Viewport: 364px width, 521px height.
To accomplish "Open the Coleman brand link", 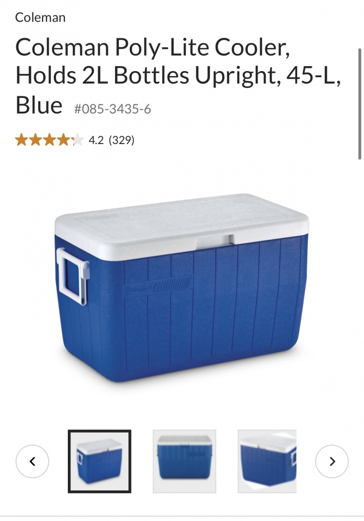I will coord(40,17).
